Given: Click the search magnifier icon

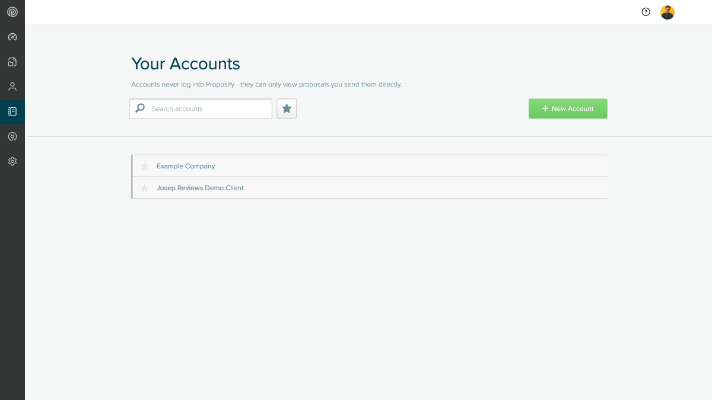Looking at the screenshot, I should 140,108.
